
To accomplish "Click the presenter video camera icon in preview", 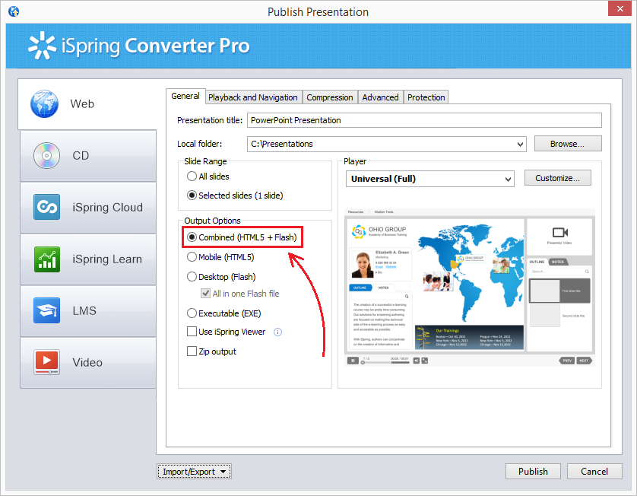I will (559, 232).
